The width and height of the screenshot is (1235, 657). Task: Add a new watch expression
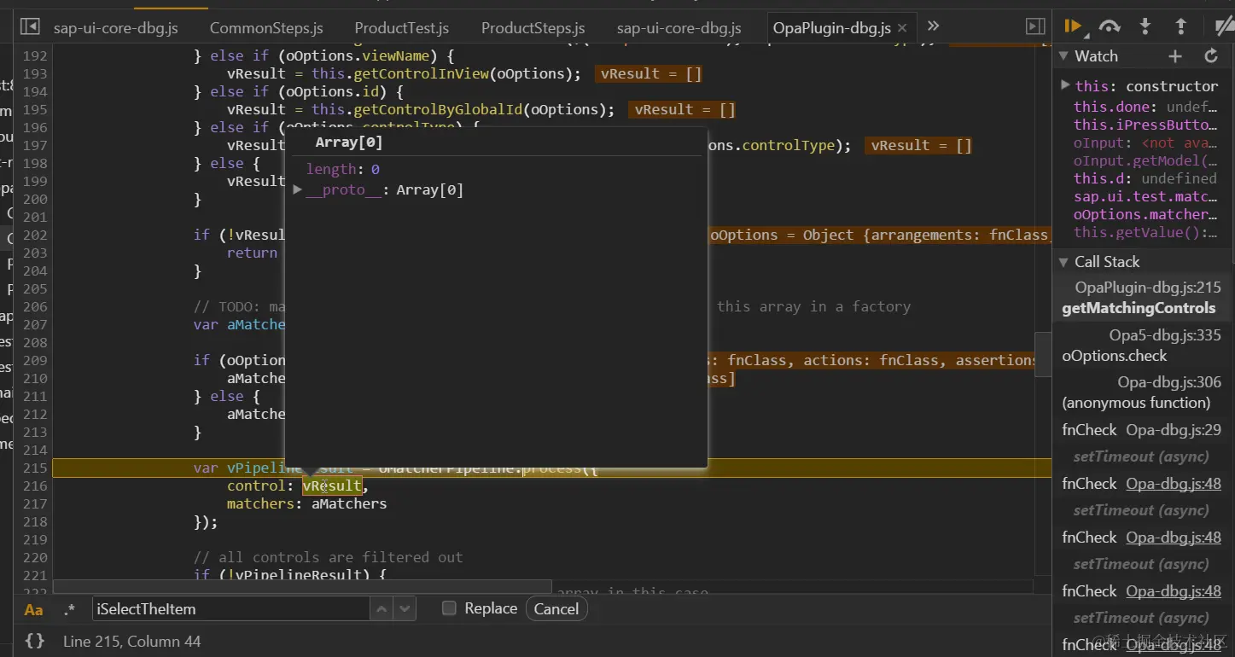(x=1175, y=56)
